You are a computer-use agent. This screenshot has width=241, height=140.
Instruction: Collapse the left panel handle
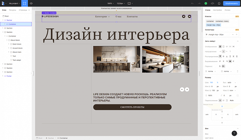32,74
